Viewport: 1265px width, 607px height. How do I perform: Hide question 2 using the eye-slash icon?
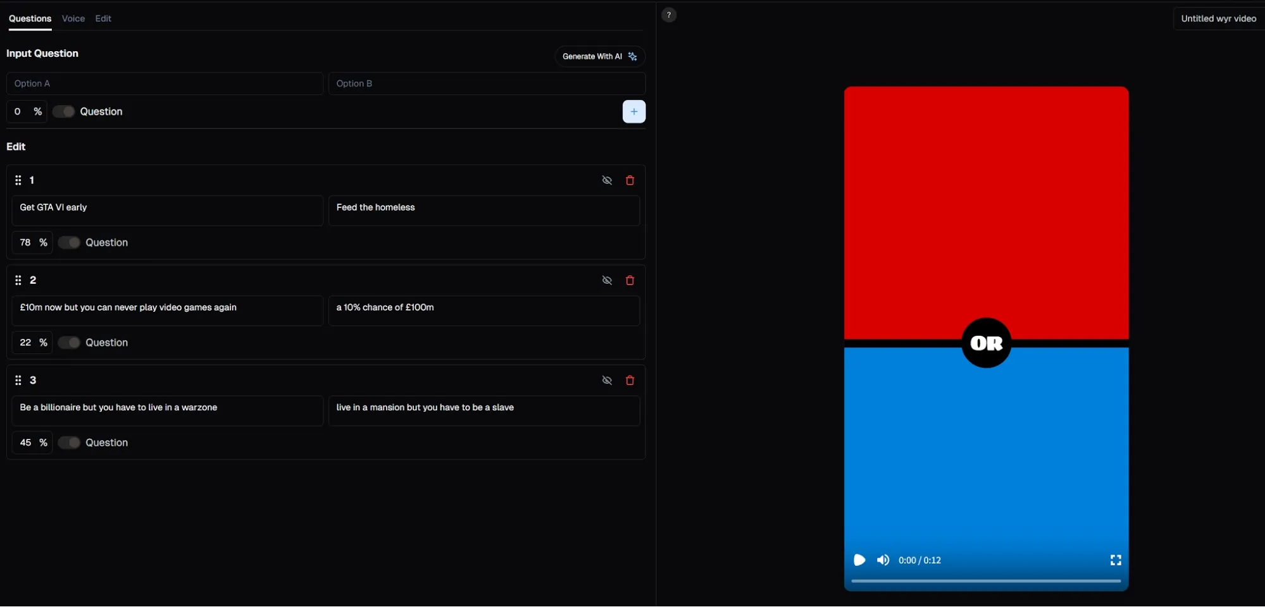(x=607, y=280)
